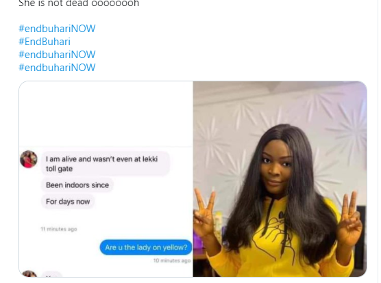The width and height of the screenshot is (381, 283).
Task: Click the vertical scrollbar along the page edge
Action: 380,141
